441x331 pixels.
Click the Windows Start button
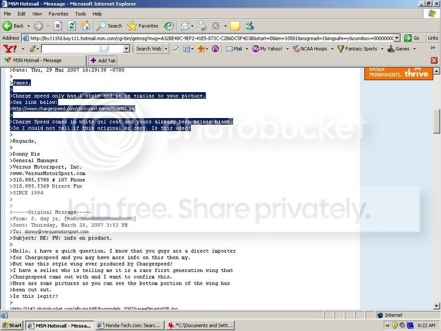coord(12,325)
